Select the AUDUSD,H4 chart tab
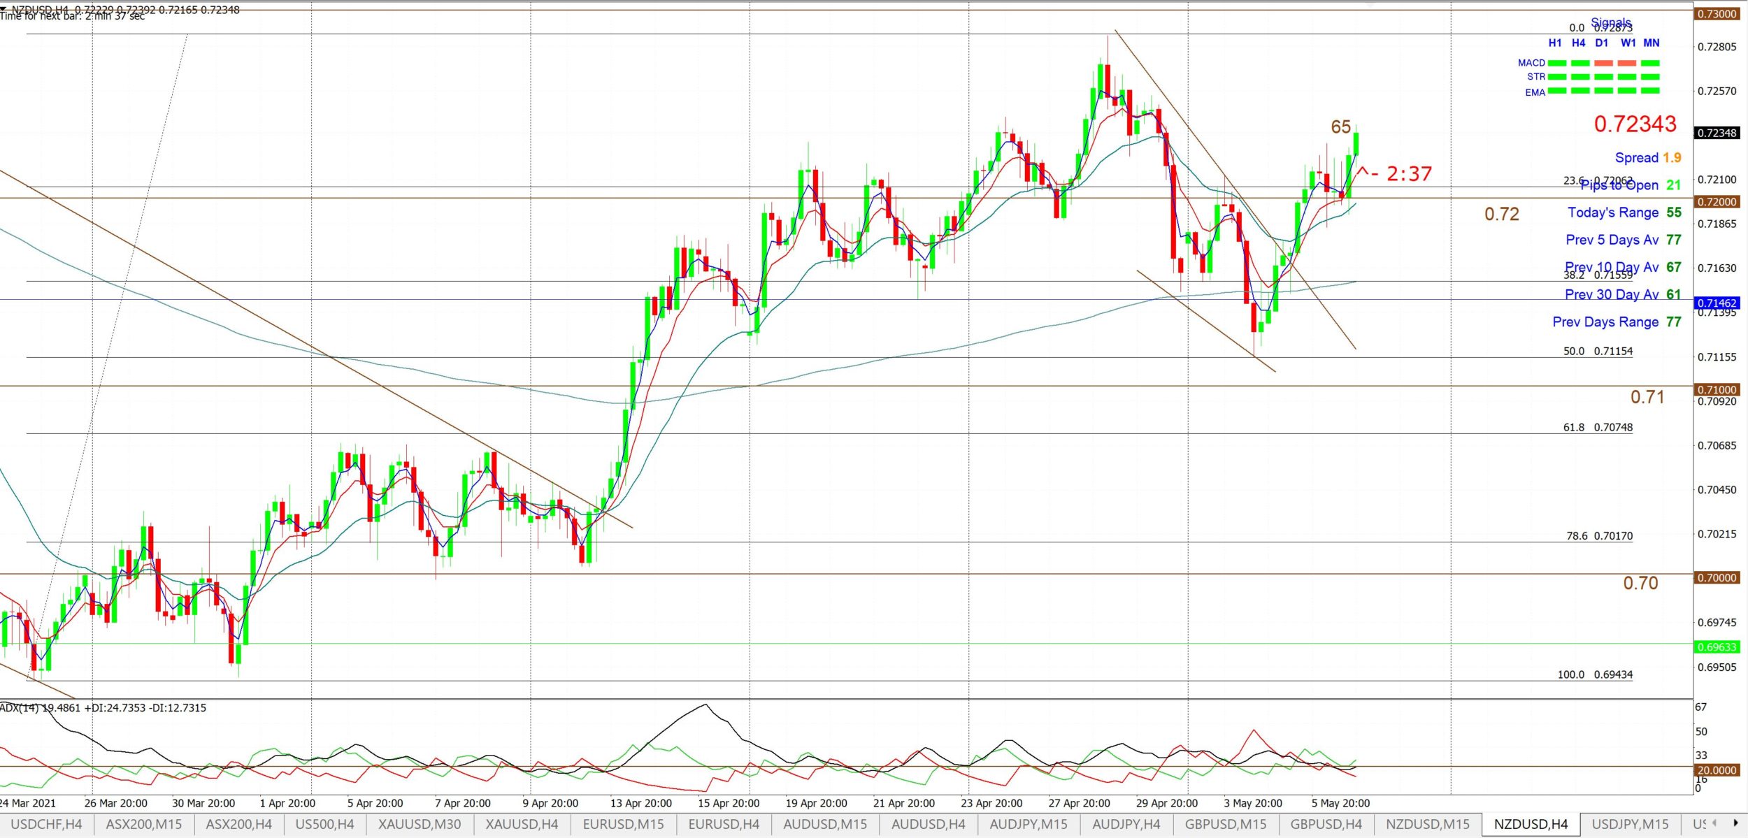 click(x=928, y=824)
